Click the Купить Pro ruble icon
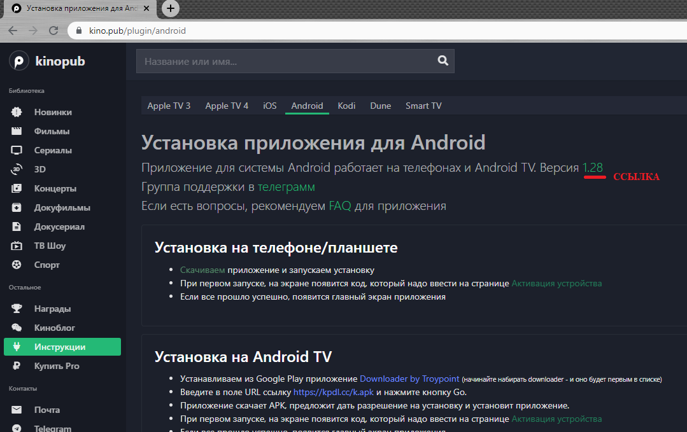This screenshot has width=687, height=432. [17, 366]
